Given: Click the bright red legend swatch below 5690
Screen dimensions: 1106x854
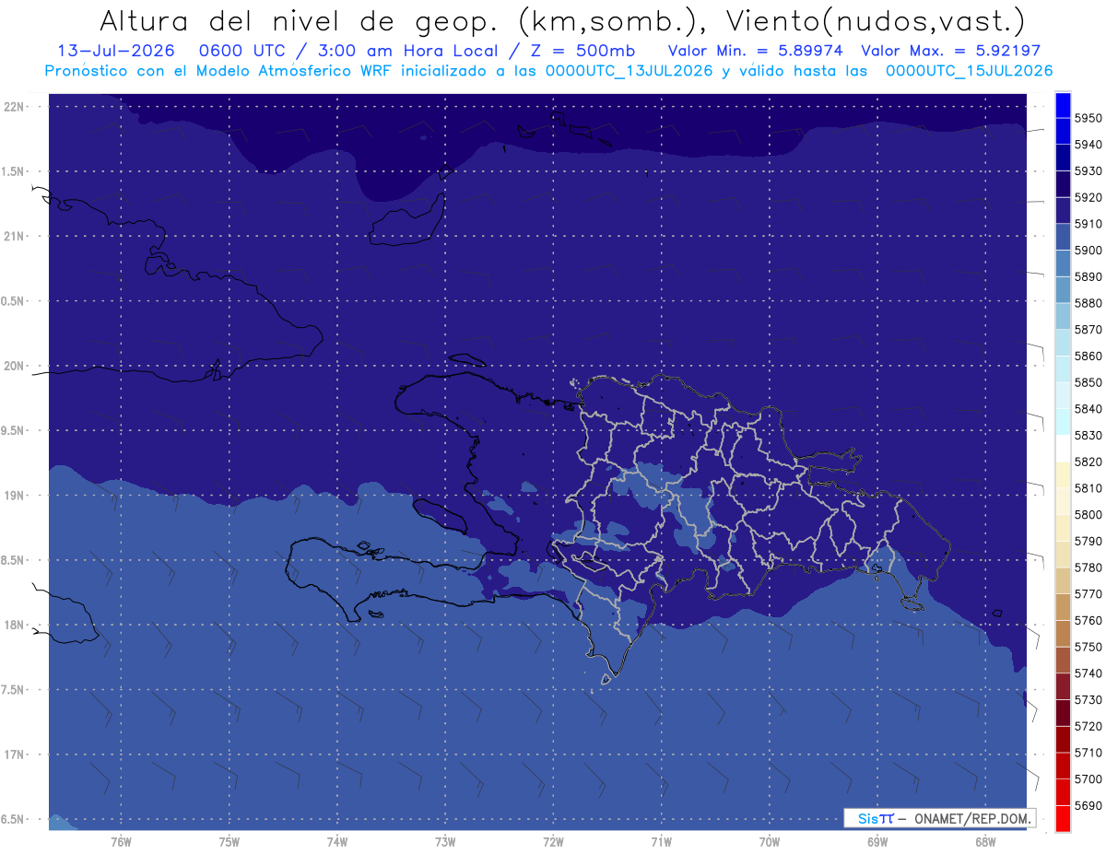Looking at the screenshot, I should [x=1063, y=818].
